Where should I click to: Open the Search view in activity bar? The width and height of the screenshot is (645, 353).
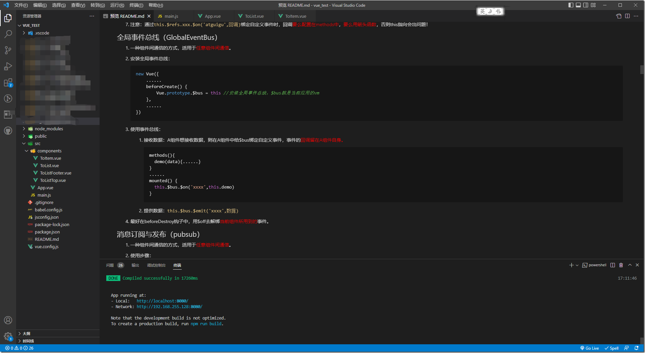[x=8, y=34]
